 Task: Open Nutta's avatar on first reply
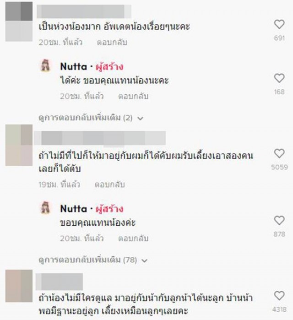click(x=45, y=65)
